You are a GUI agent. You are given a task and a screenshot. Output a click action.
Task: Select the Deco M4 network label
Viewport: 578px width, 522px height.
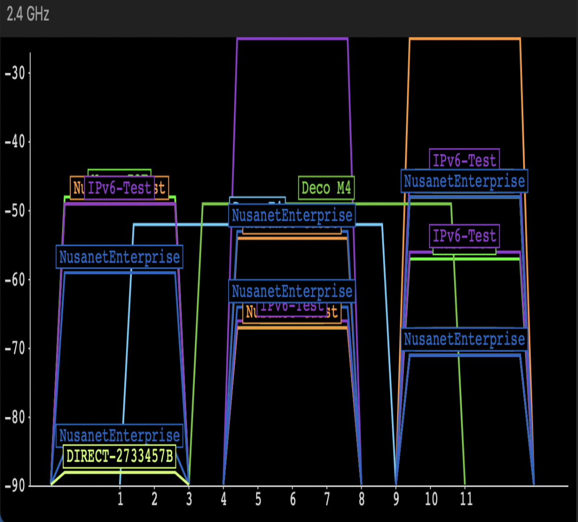click(326, 188)
